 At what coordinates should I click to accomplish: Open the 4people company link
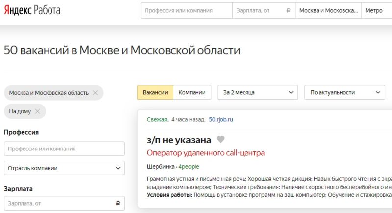[x=189, y=166]
